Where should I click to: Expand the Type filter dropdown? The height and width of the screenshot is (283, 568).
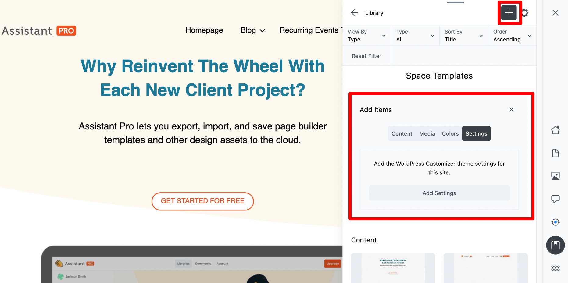[x=415, y=36]
